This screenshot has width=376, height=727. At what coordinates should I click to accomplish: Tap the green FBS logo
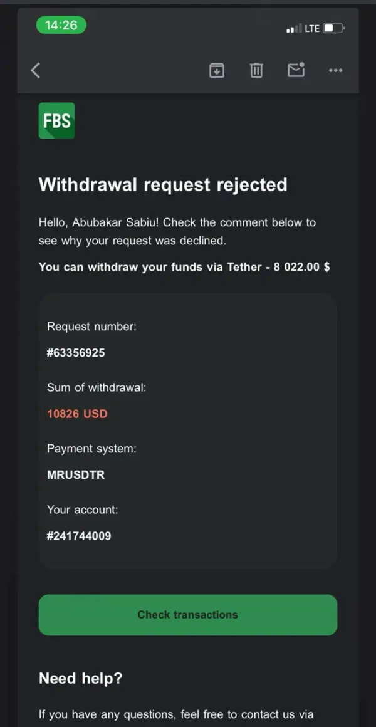(x=56, y=120)
